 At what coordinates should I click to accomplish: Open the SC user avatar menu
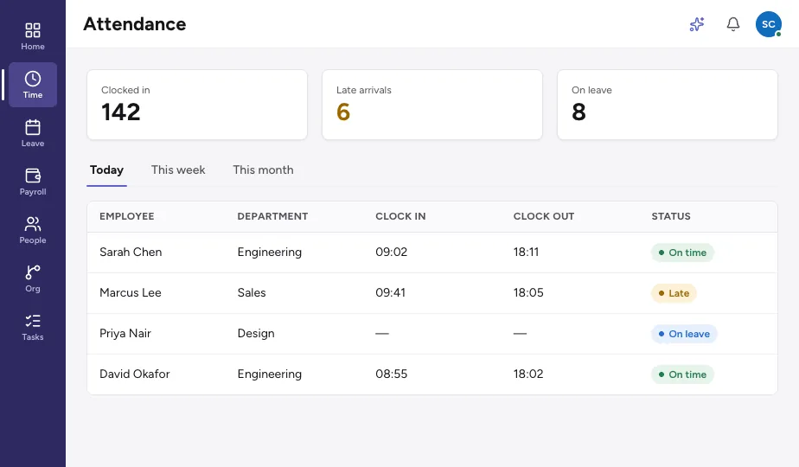[x=769, y=24]
